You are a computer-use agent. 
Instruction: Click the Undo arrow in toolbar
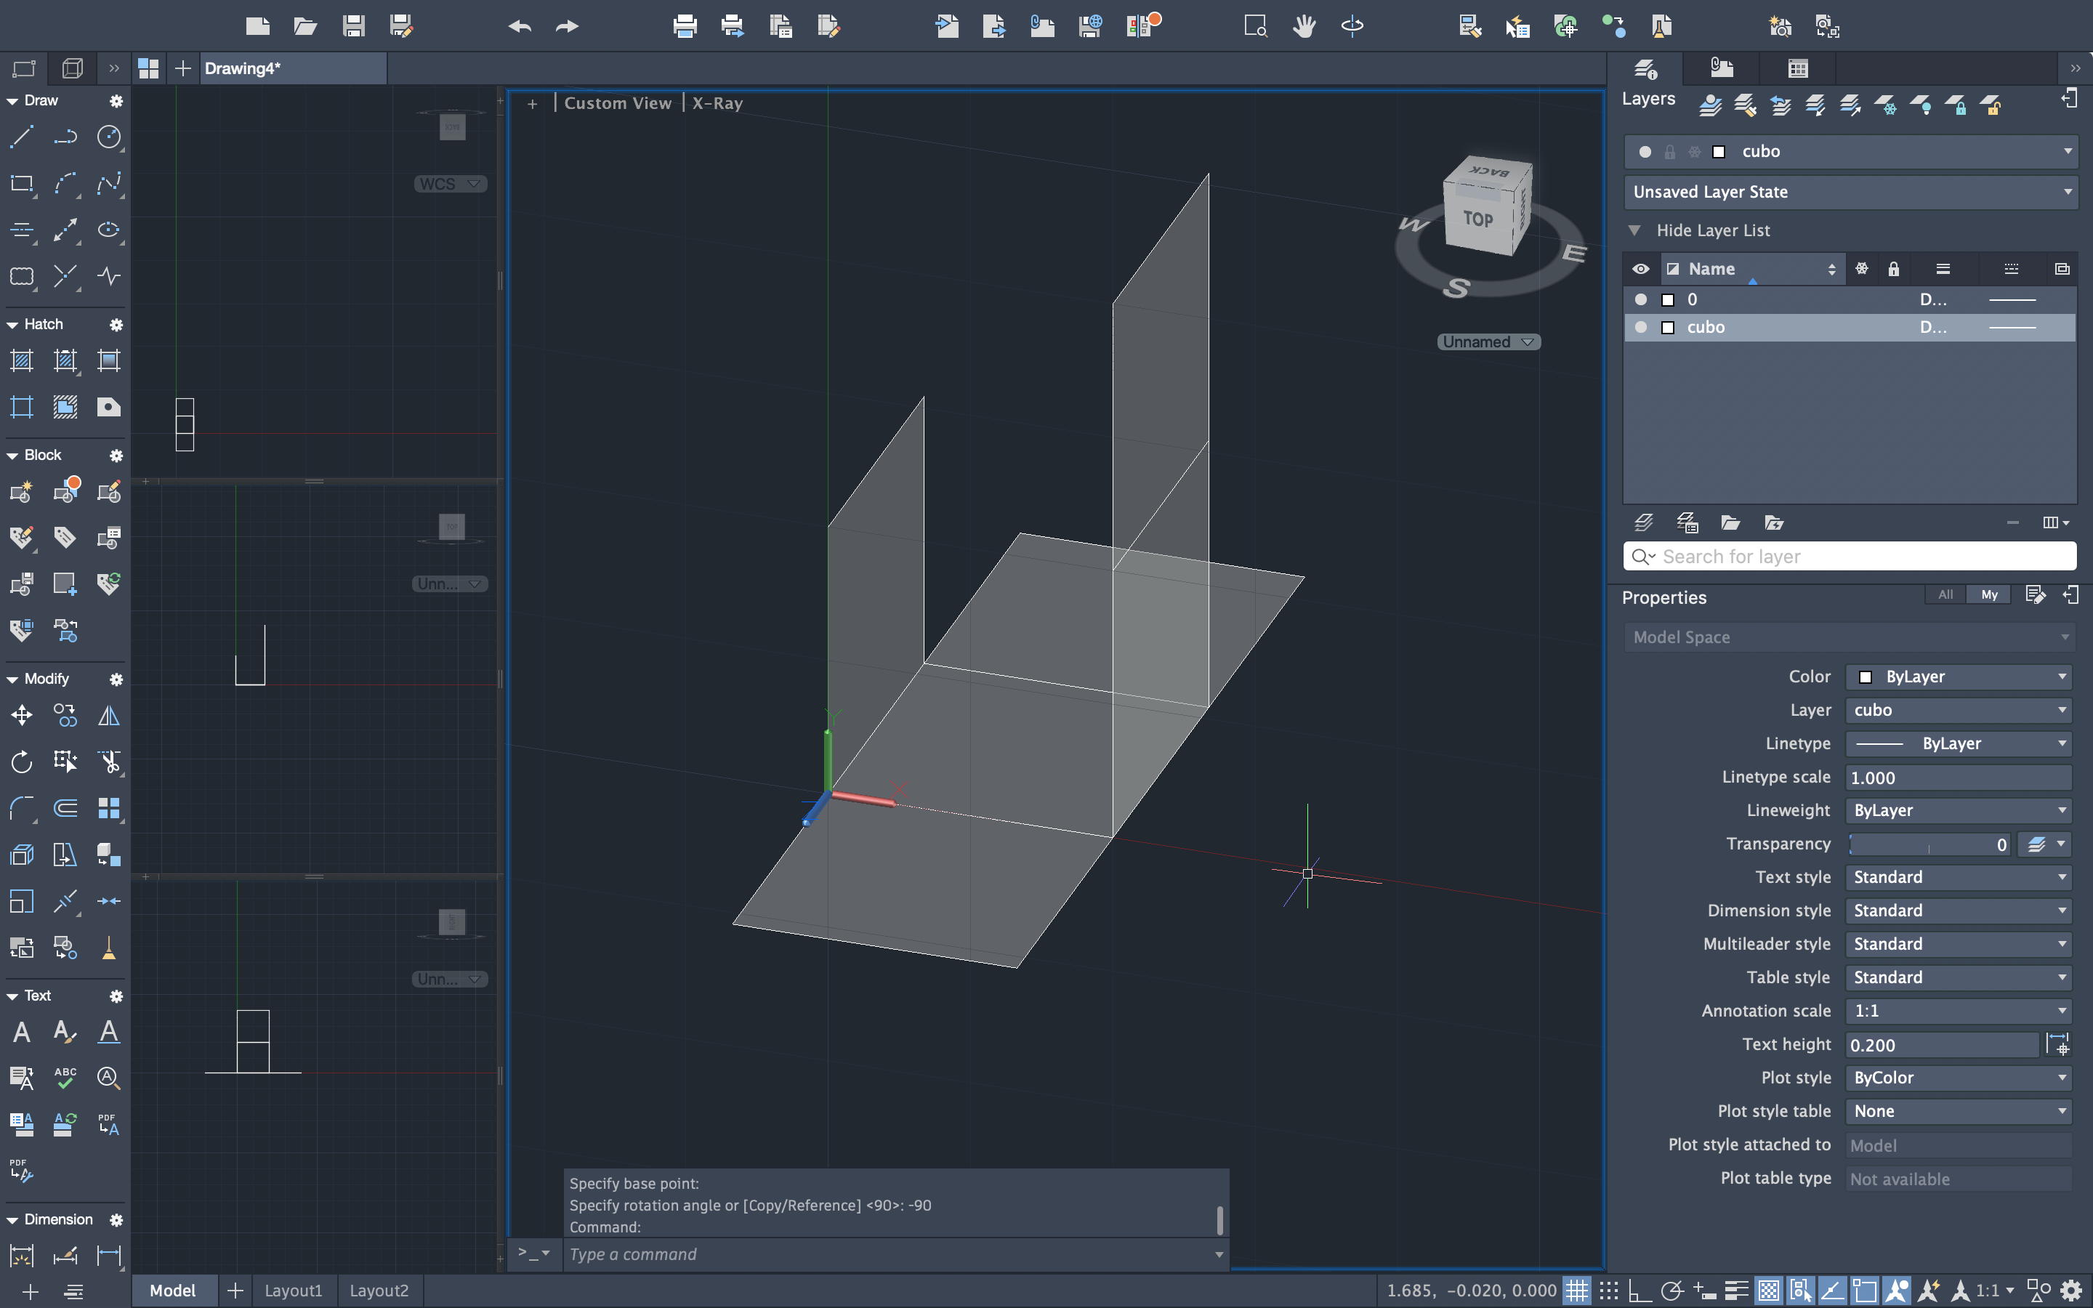(519, 26)
